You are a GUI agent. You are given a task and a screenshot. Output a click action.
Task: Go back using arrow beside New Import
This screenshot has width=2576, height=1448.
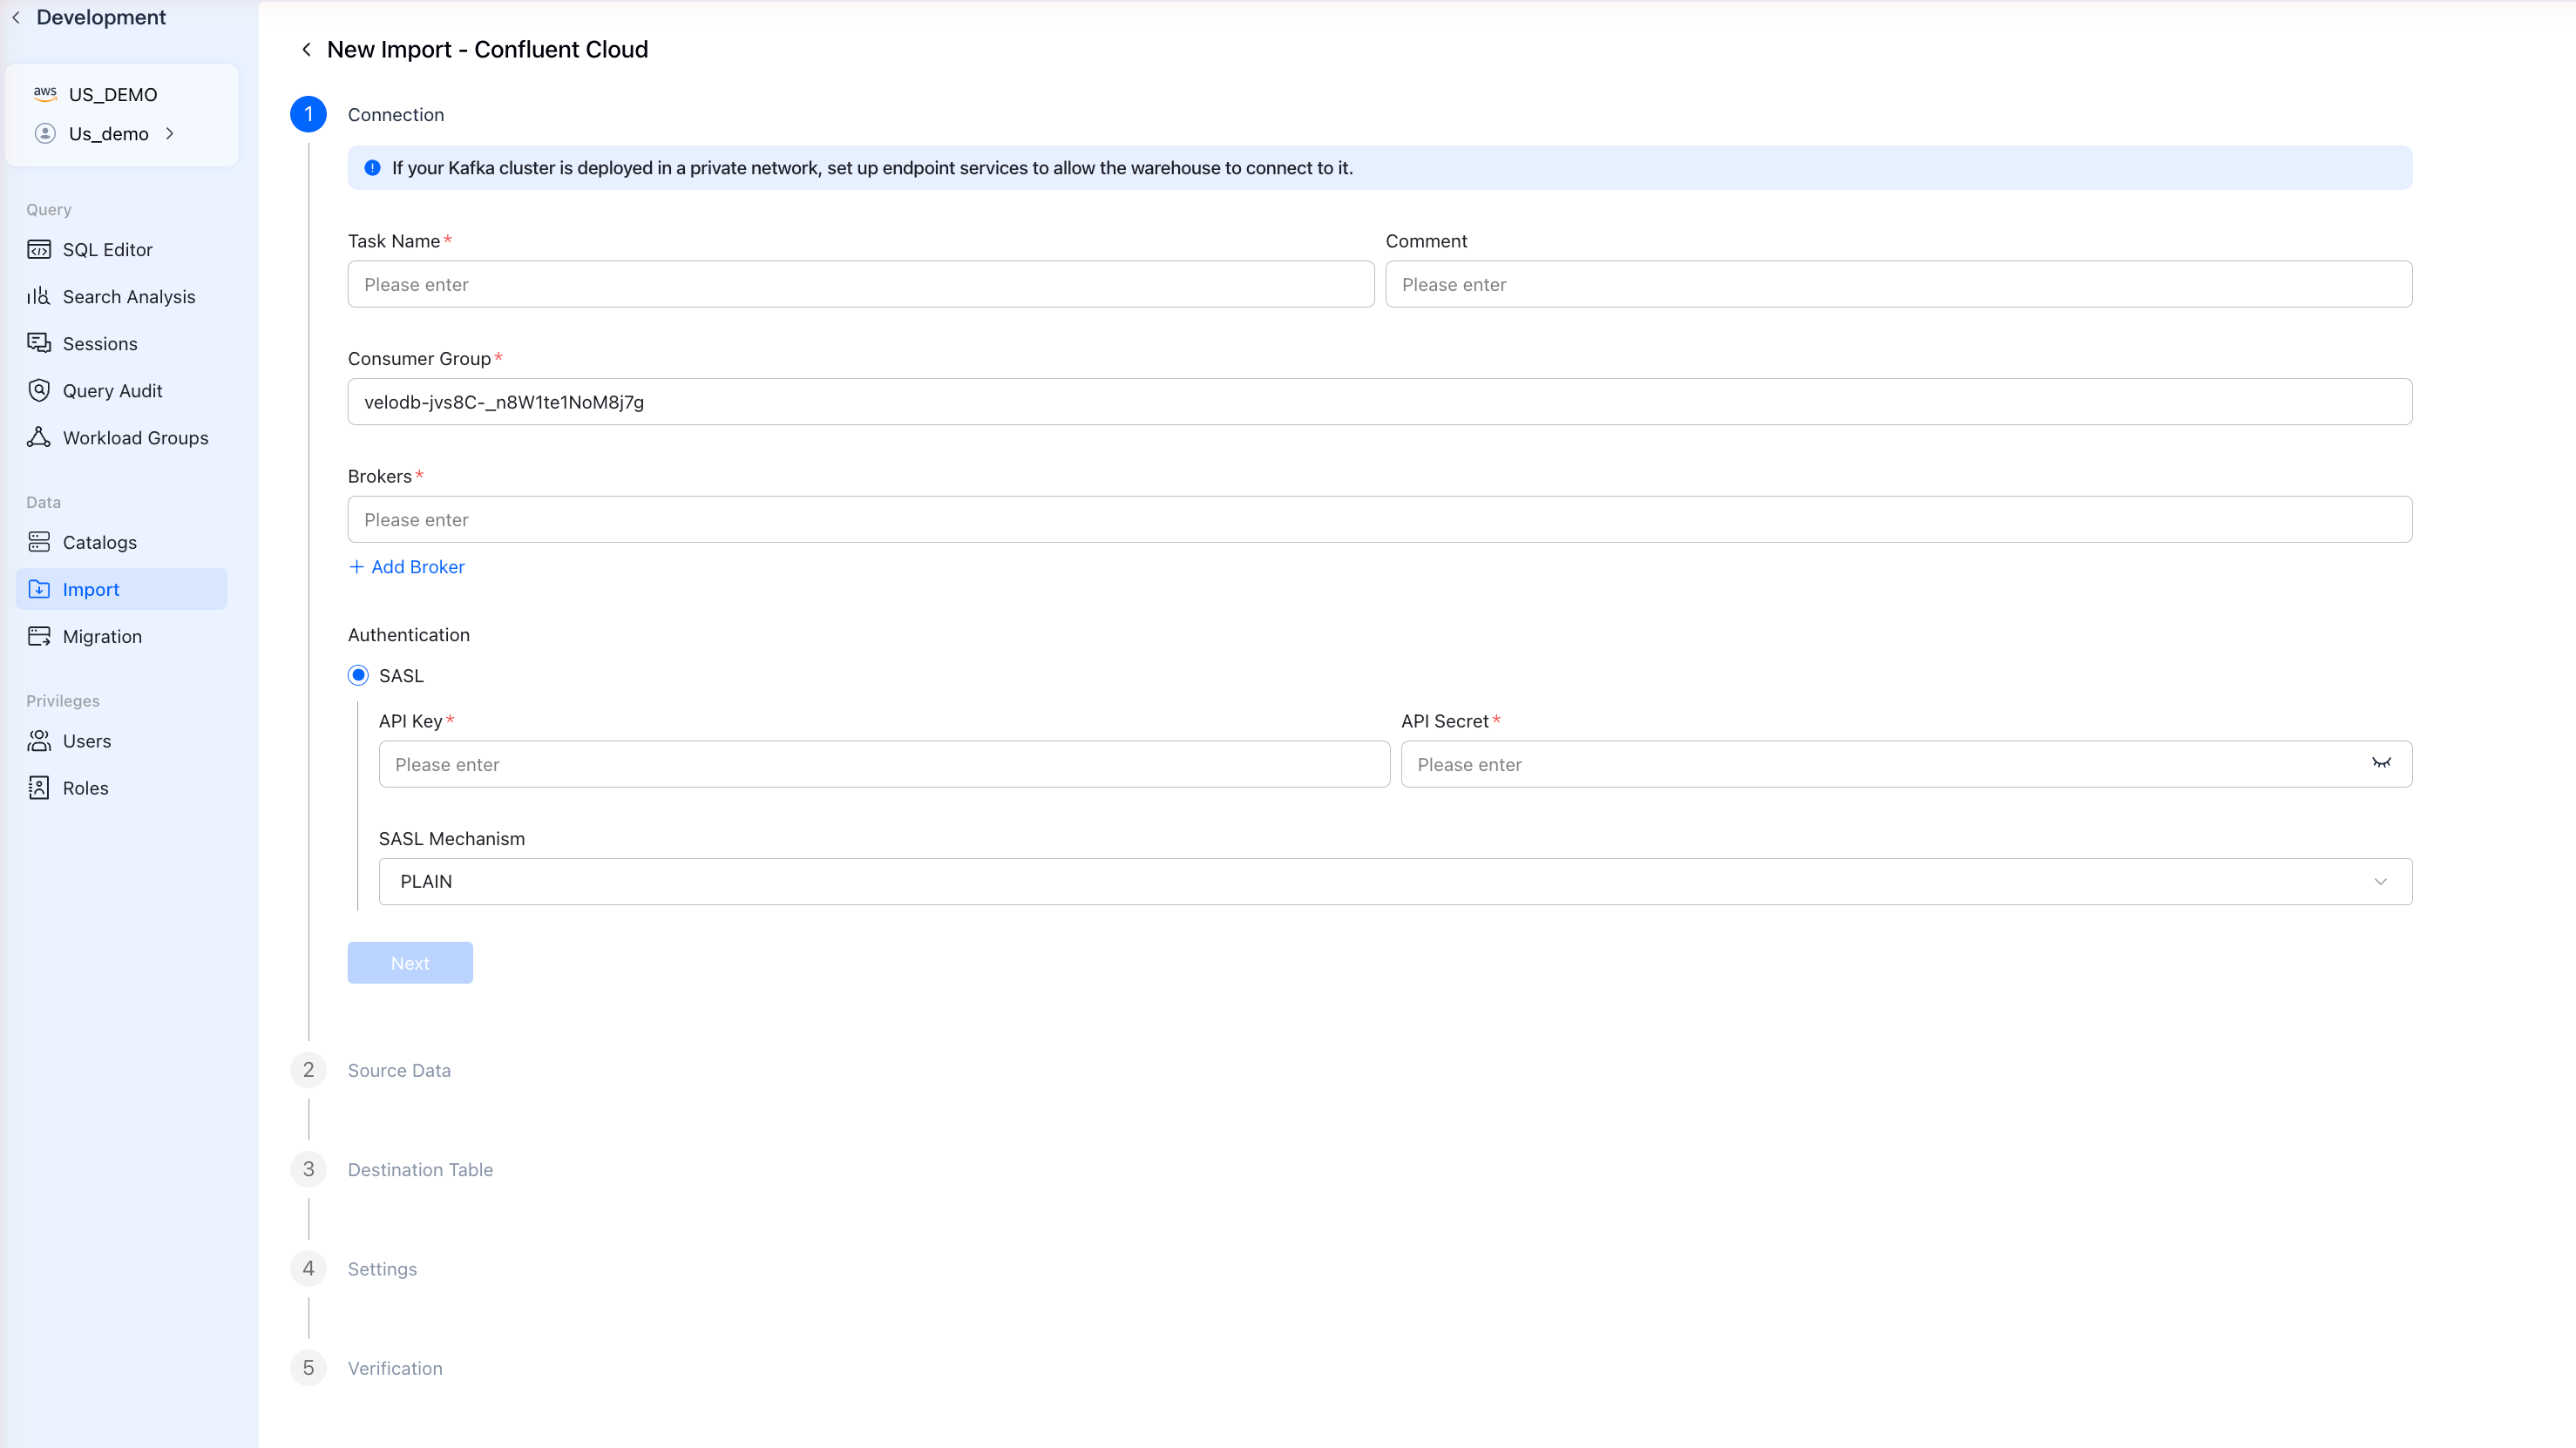coord(307,50)
